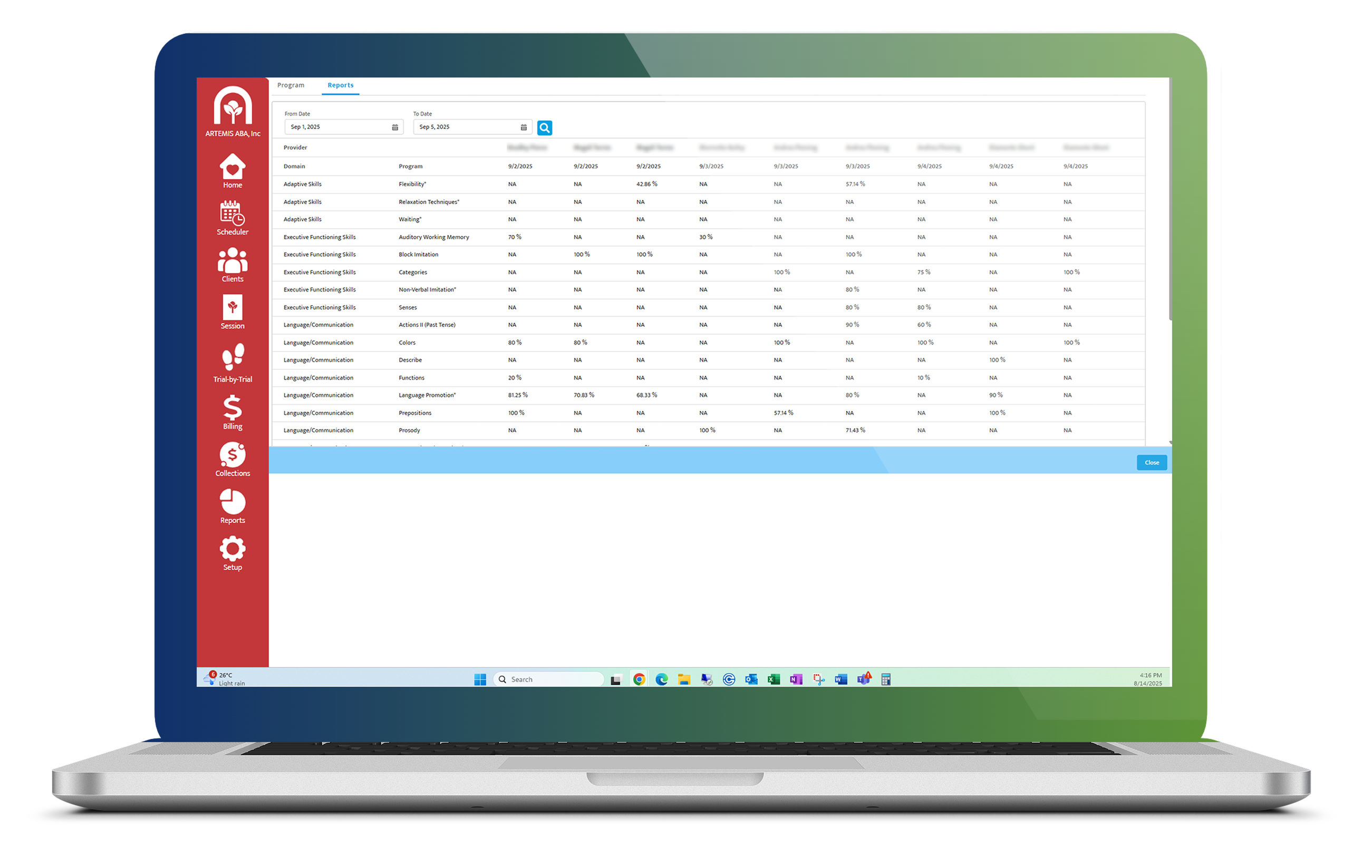Open the Scheduler in the sidebar
1363x847 pixels.
coord(233,218)
